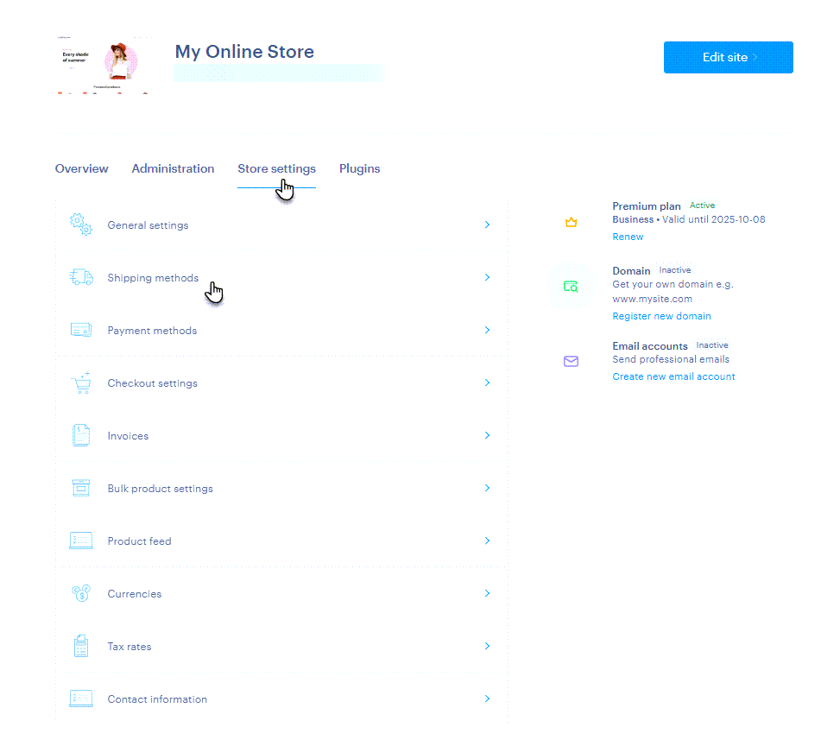840x746 pixels.
Task: Click the Domain search icon
Action: pos(571,287)
